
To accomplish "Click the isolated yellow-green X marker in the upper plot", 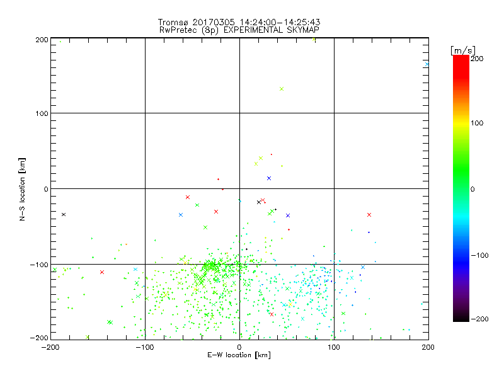I will [282, 89].
